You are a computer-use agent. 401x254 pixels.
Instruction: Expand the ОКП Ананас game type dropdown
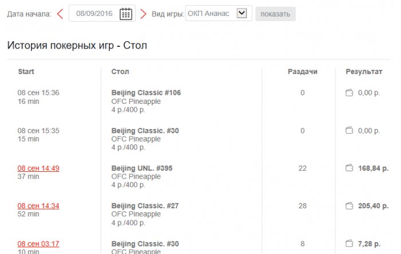(x=241, y=13)
